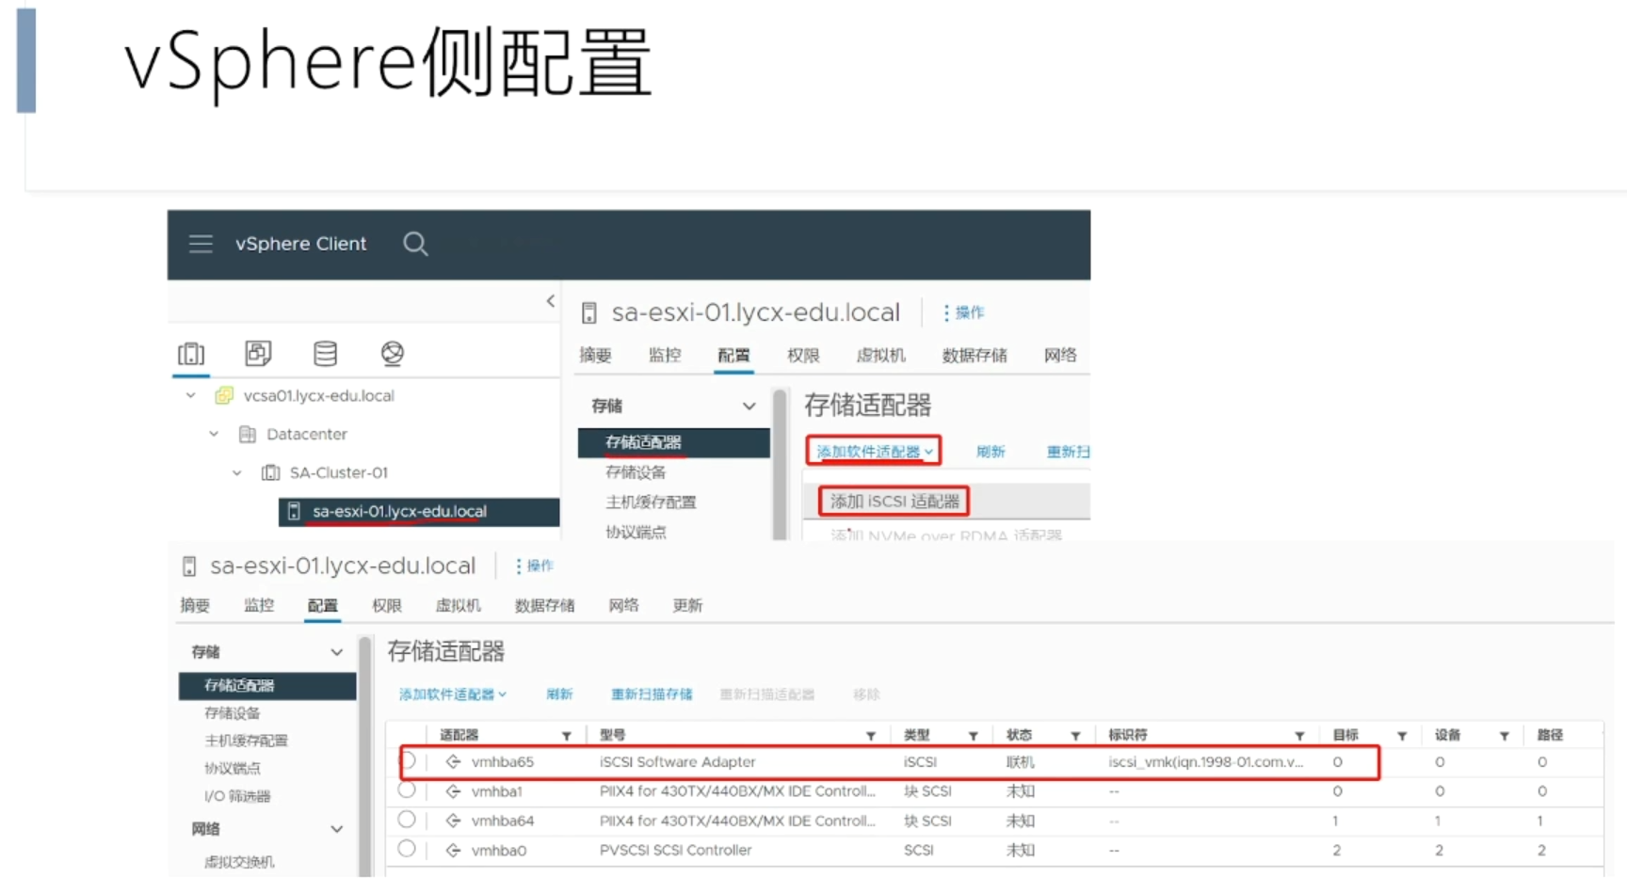
Task: Click the Datacenter icon in tree
Action: 248,434
